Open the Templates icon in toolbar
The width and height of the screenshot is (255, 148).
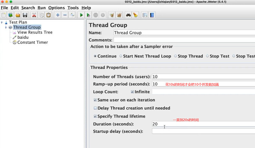click(11, 15)
